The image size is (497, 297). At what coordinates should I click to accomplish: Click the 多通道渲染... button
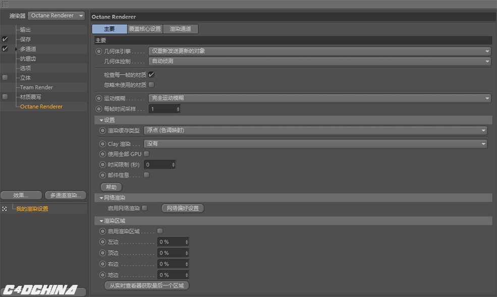[x=66, y=195]
